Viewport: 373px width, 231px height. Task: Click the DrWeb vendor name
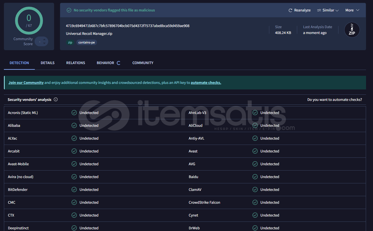click(194, 228)
